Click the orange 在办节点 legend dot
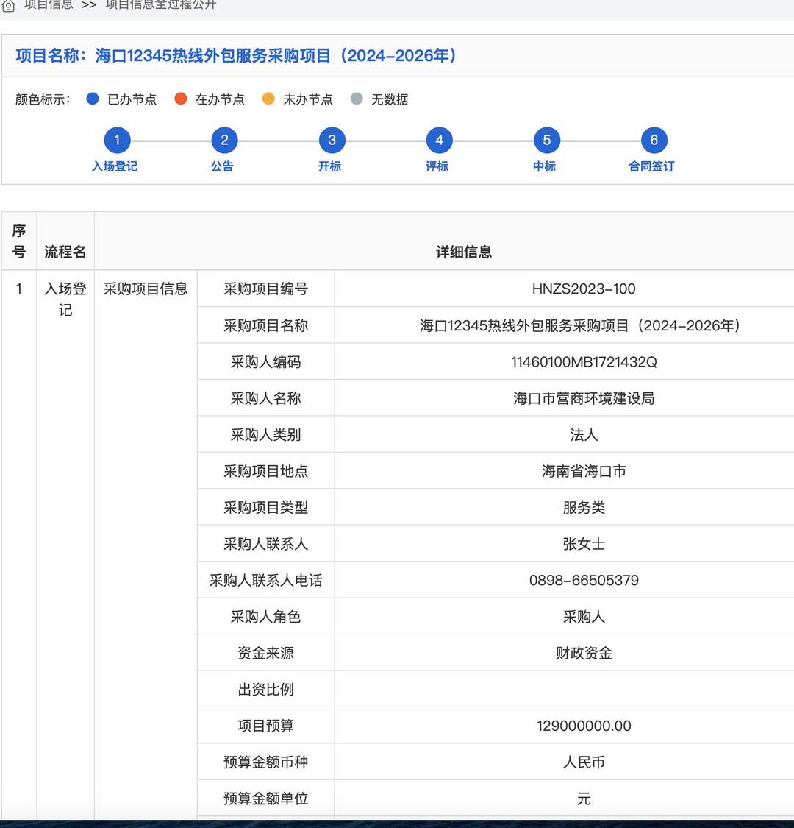The width and height of the screenshot is (794, 828). point(180,99)
